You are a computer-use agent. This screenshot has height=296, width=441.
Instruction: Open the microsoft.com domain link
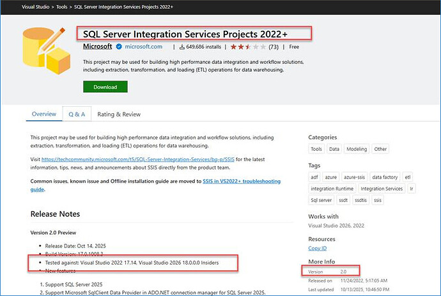143,47
